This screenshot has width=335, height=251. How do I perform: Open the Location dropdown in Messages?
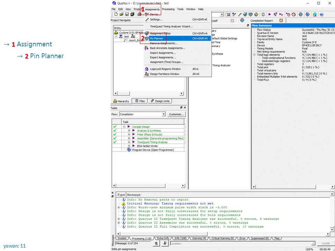pos(313,243)
